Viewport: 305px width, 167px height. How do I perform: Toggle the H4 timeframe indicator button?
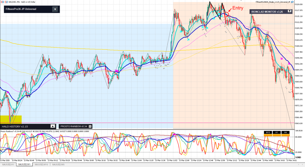point(285,132)
